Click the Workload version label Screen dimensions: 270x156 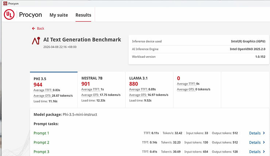coord(144,57)
